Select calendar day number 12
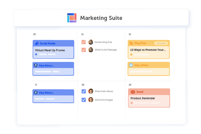 130,34
